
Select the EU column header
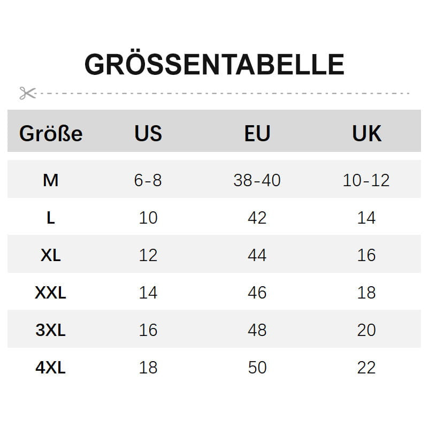coord(257,133)
